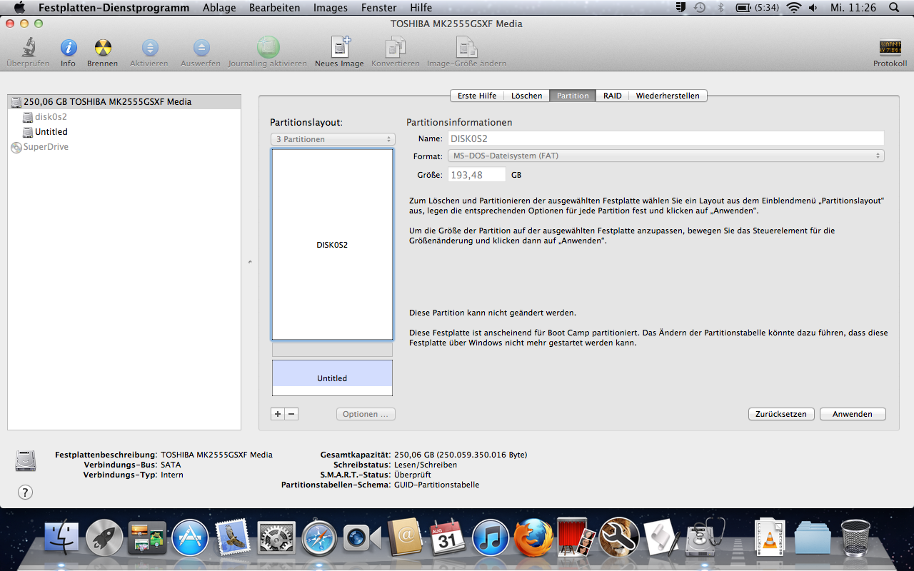This screenshot has width=914, height=571.
Task: Open the Images menu
Action: (x=331, y=7)
